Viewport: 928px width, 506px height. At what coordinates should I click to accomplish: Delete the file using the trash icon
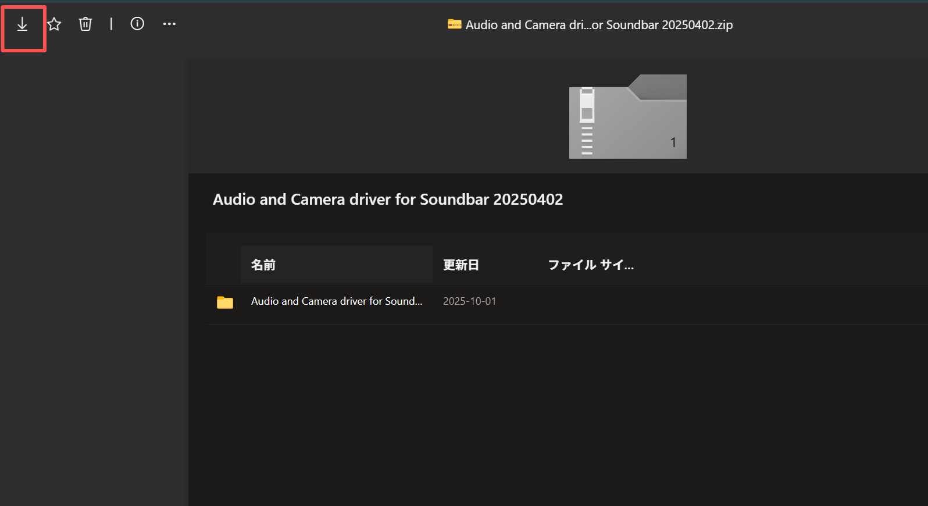click(85, 24)
